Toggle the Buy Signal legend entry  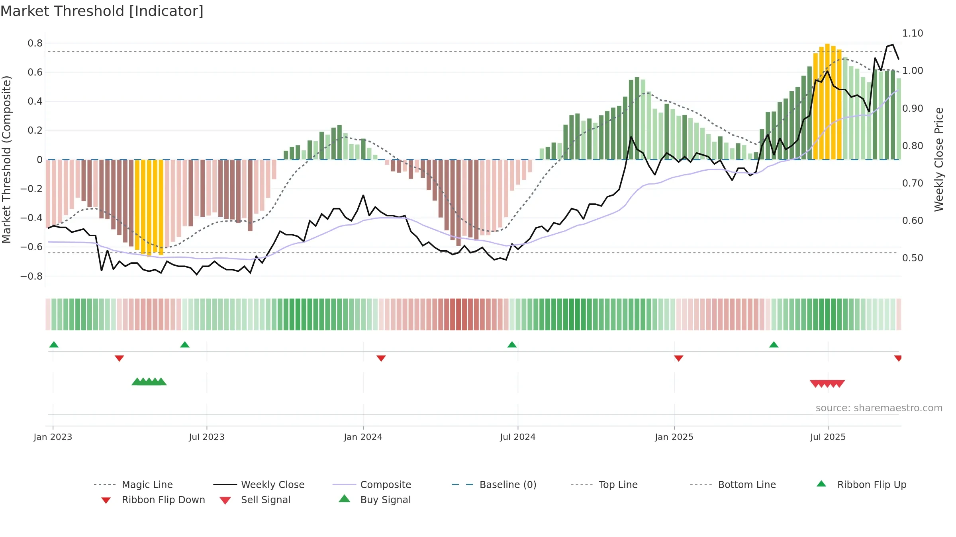click(374, 500)
